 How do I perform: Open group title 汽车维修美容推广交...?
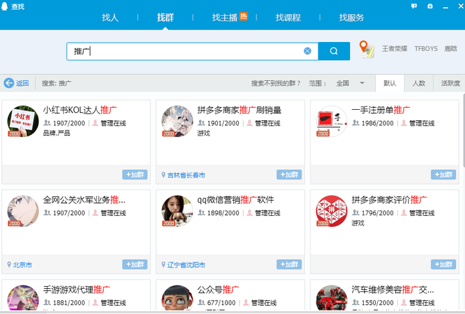pos(393,289)
